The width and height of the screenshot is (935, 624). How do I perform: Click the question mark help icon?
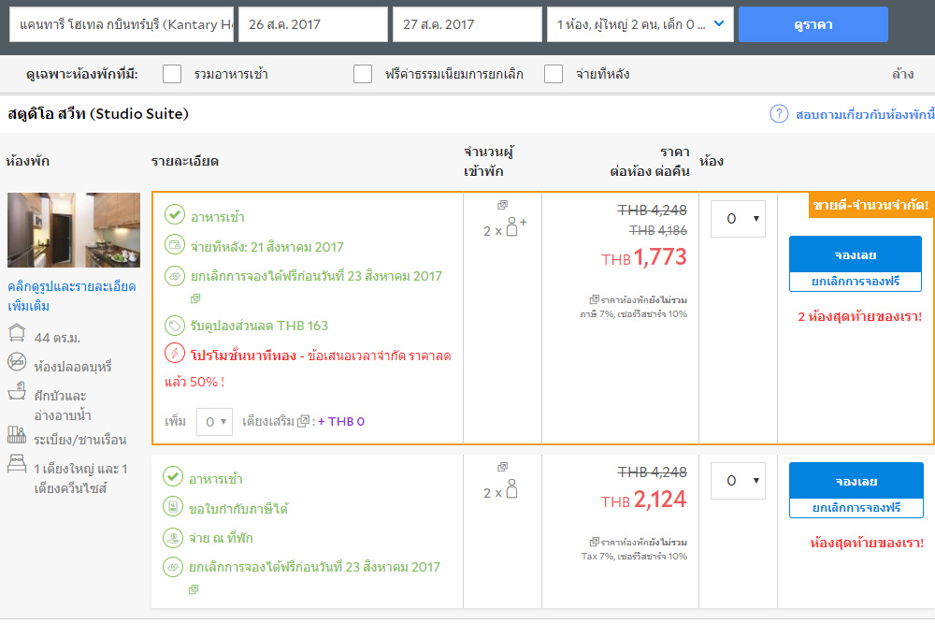[779, 114]
